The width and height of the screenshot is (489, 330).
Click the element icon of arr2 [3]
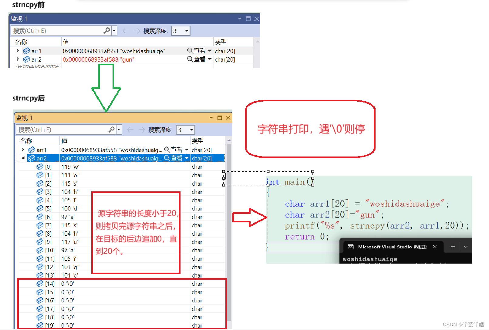coord(40,192)
